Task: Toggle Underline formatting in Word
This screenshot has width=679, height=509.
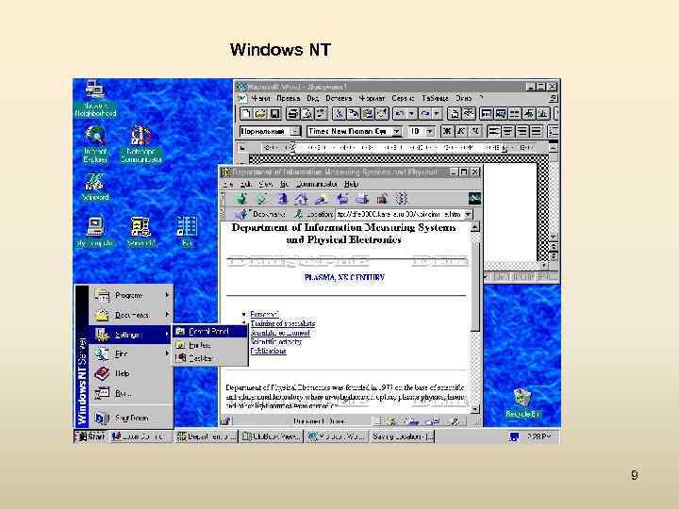Action: [475, 131]
